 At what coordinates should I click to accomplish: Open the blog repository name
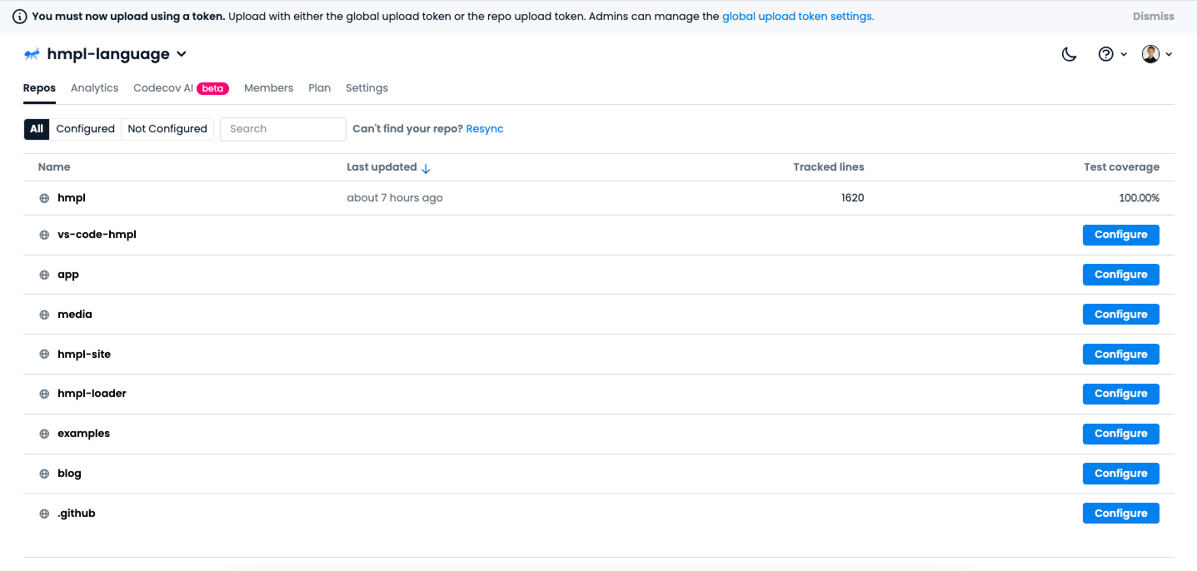(69, 474)
